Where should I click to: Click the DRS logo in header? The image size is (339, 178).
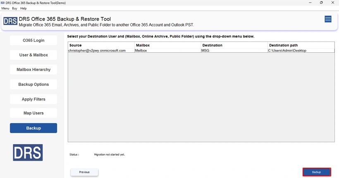pos(10,21)
